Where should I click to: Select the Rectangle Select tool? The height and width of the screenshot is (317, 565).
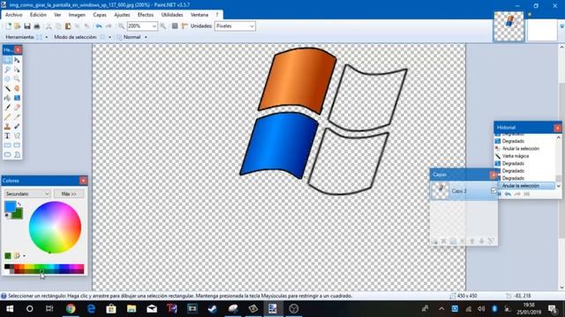click(x=7, y=60)
